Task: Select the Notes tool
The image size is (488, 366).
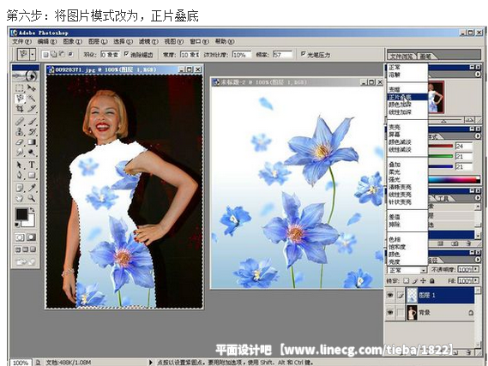Action: pyautogui.click(x=20, y=188)
